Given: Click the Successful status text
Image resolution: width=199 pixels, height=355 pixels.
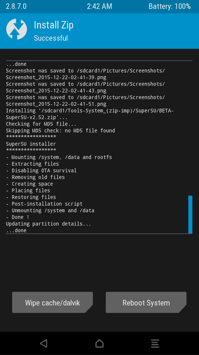Looking at the screenshot, I should (51, 38).
